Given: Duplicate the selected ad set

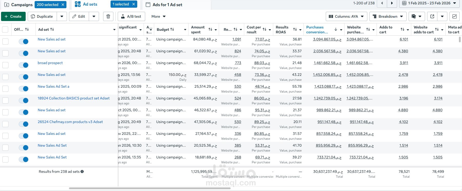Looking at the screenshot, I should point(42,16).
